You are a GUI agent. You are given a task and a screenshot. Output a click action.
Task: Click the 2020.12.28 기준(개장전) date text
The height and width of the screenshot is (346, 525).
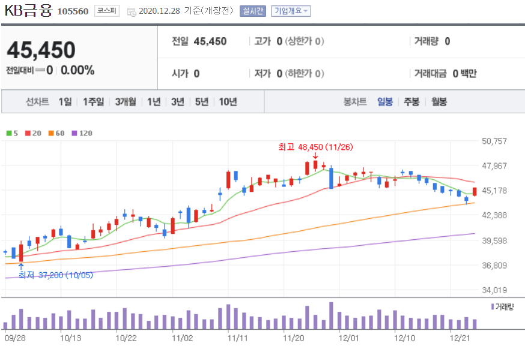click(x=186, y=11)
